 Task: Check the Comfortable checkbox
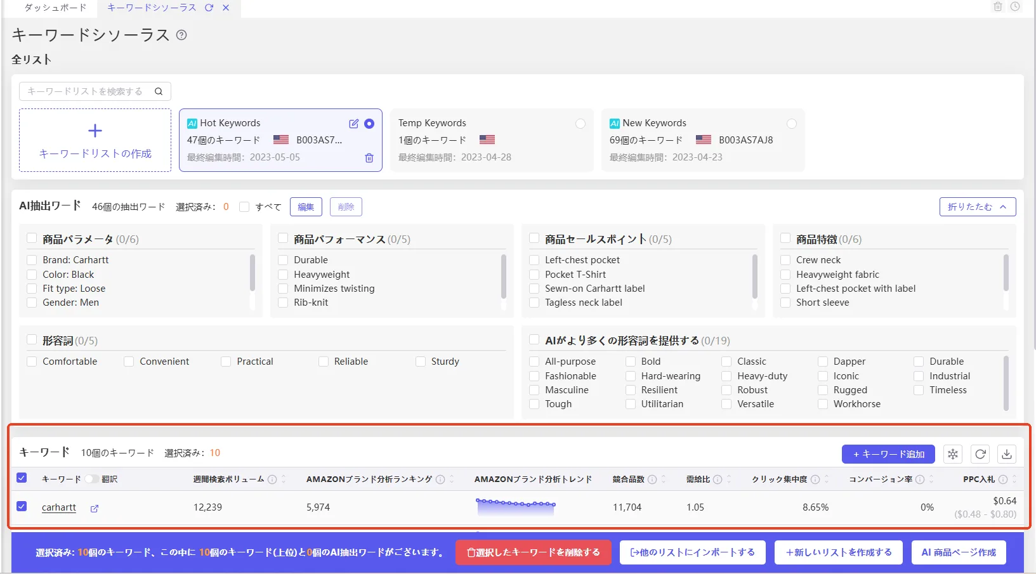click(x=32, y=362)
